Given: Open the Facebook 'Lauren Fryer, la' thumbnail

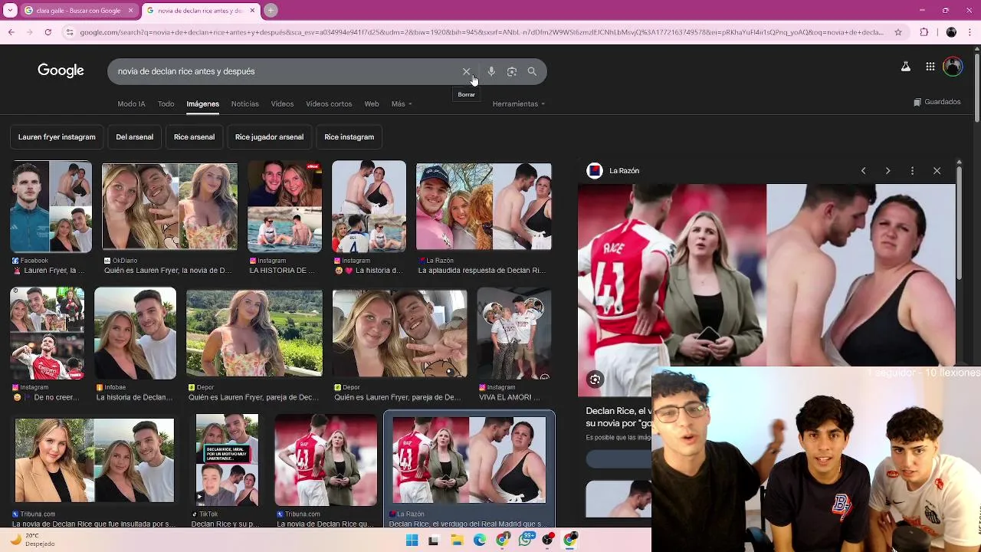Looking at the screenshot, I should tap(51, 207).
